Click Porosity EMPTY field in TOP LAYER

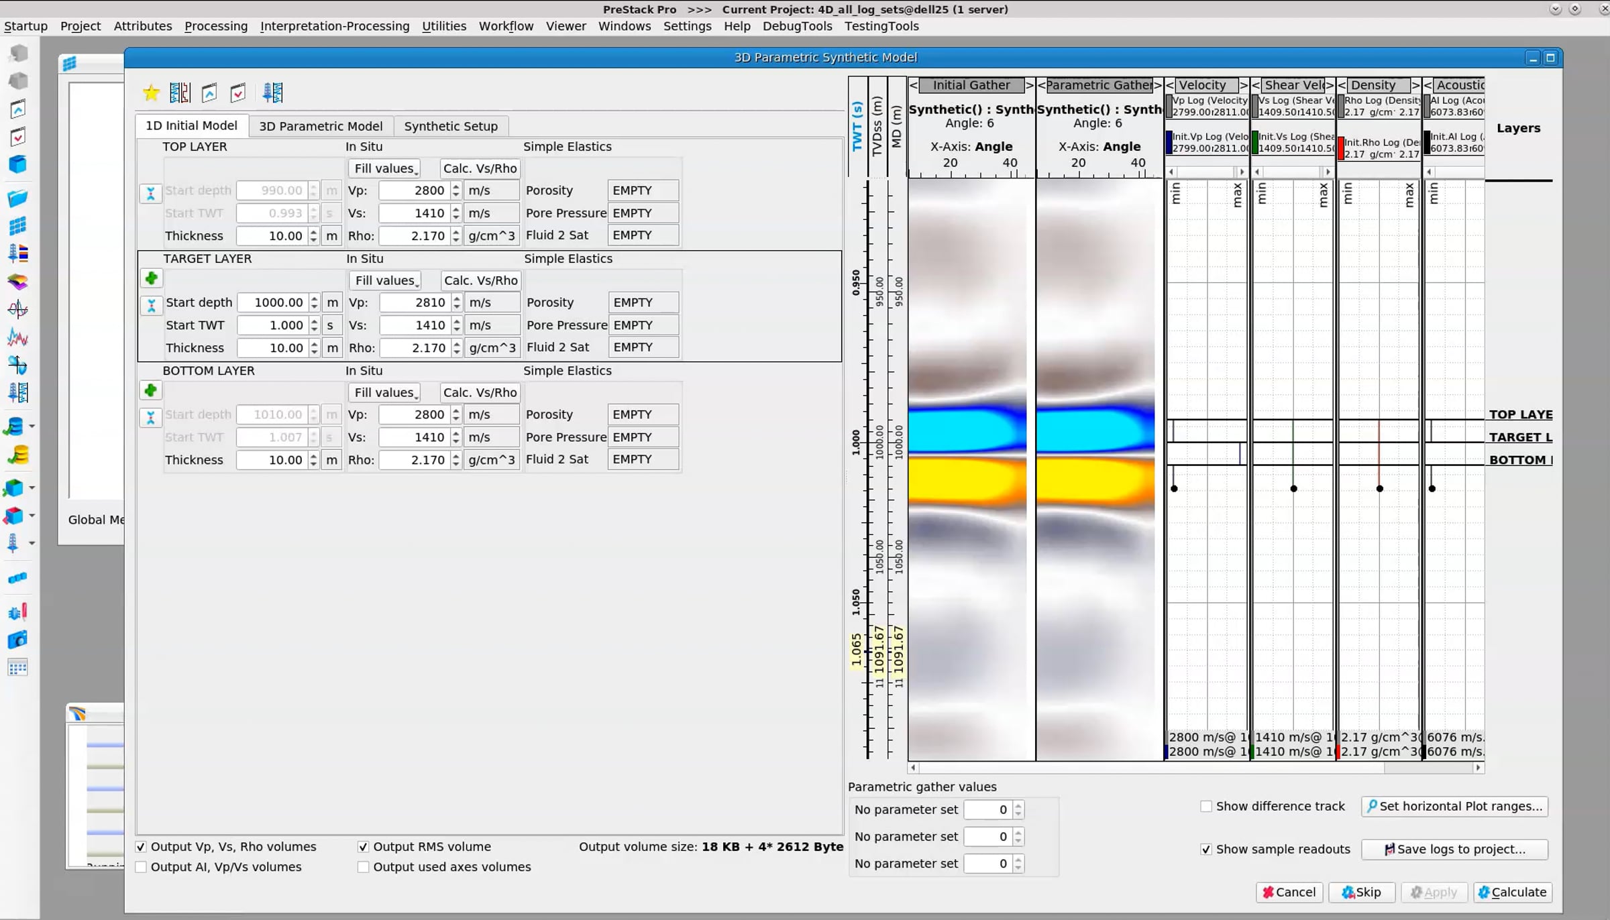[x=643, y=190]
